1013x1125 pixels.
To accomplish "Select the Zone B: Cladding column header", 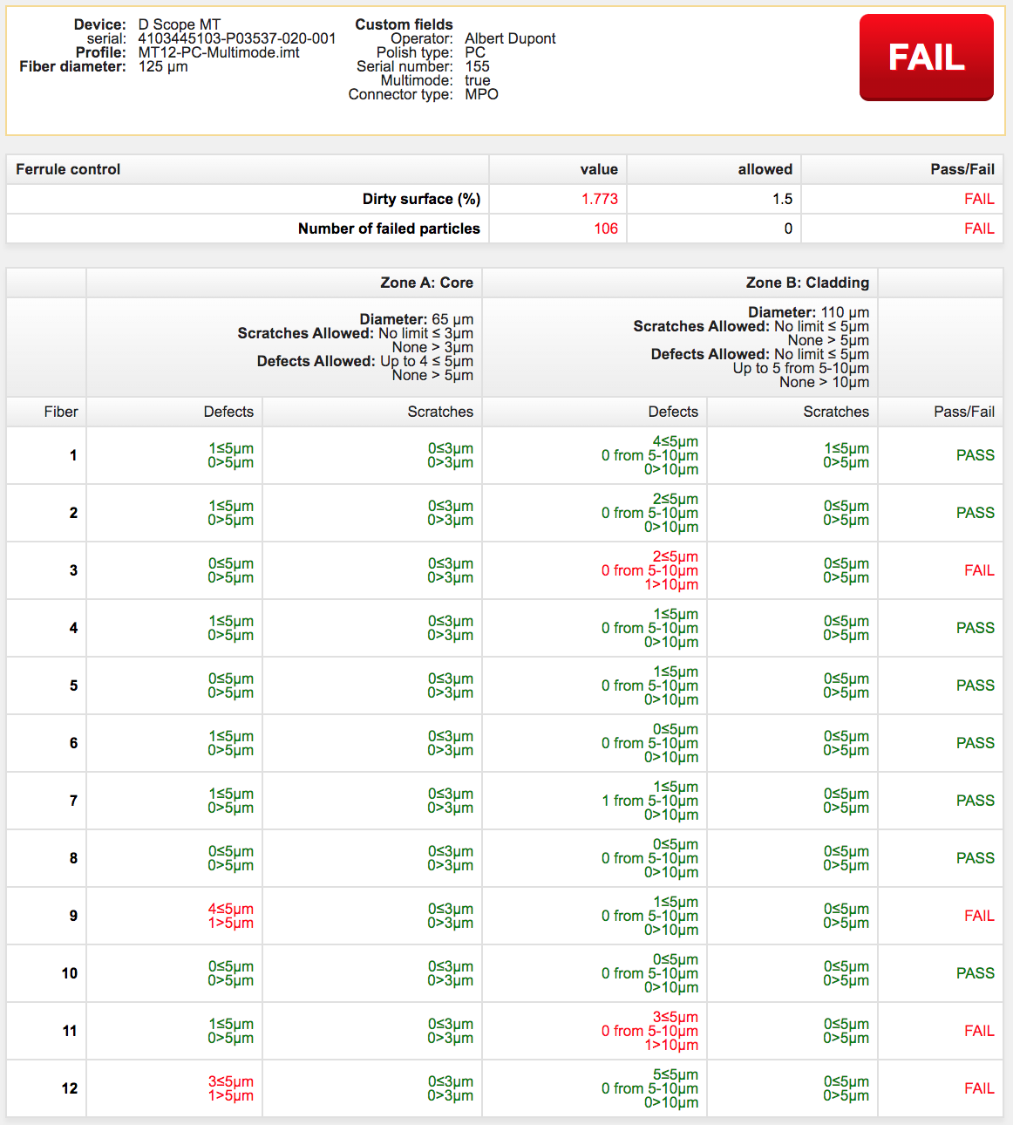I will click(x=807, y=283).
